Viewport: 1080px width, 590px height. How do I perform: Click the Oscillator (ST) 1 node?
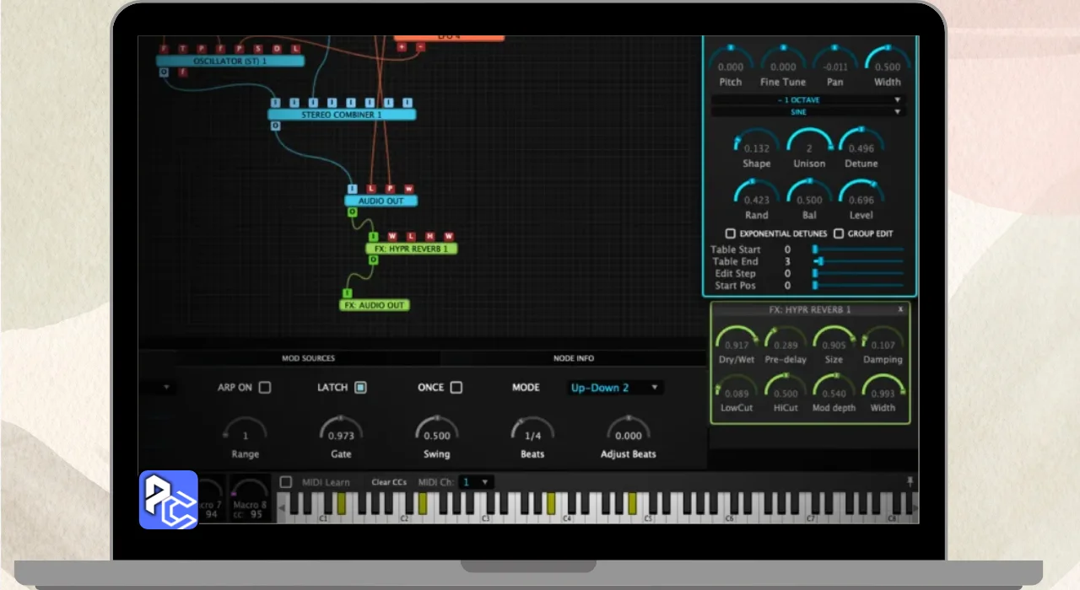pos(229,62)
